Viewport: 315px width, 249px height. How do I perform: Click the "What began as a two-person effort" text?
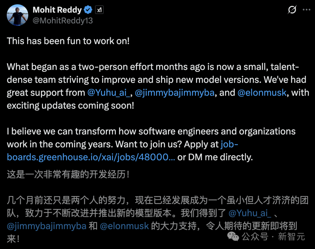coord(87,67)
